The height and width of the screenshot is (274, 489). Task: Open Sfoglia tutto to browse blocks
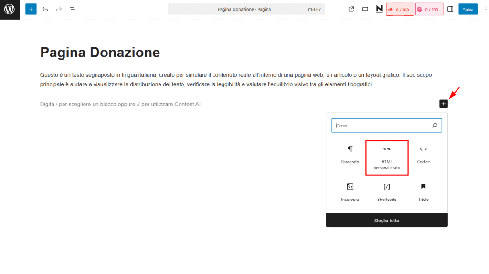coord(387,221)
